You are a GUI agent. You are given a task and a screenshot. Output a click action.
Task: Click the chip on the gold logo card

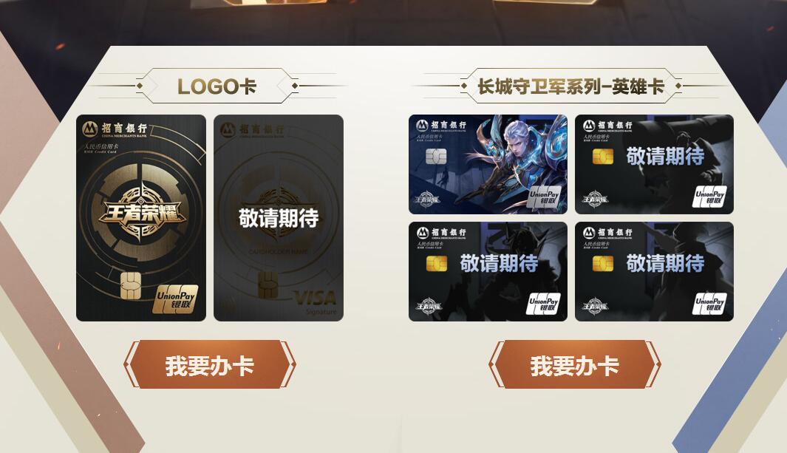click(131, 285)
